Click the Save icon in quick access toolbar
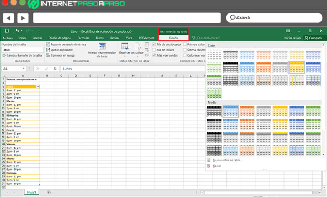The width and height of the screenshot is (327, 197). point(7,31)
